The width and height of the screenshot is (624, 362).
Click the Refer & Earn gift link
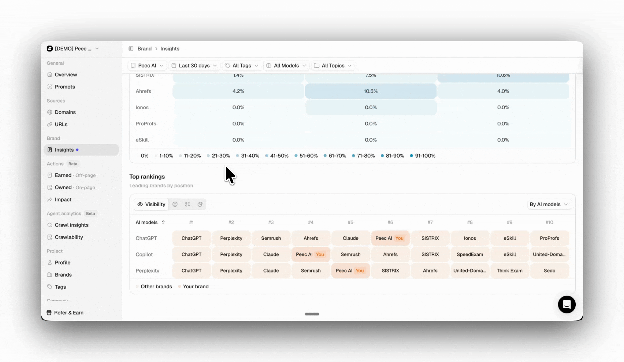[x=65, y=313]
